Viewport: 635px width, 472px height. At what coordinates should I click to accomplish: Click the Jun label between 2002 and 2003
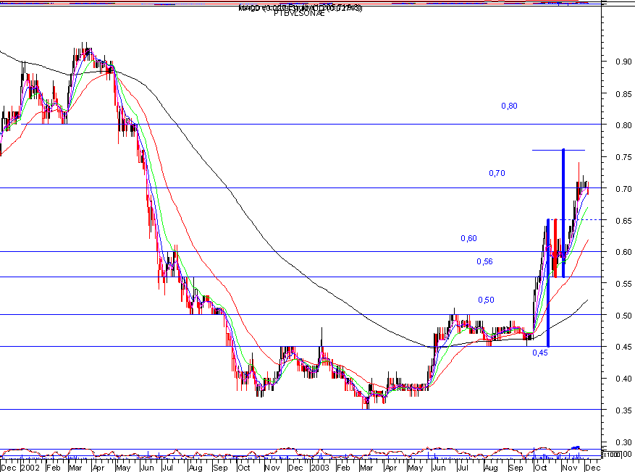[147, 468]
